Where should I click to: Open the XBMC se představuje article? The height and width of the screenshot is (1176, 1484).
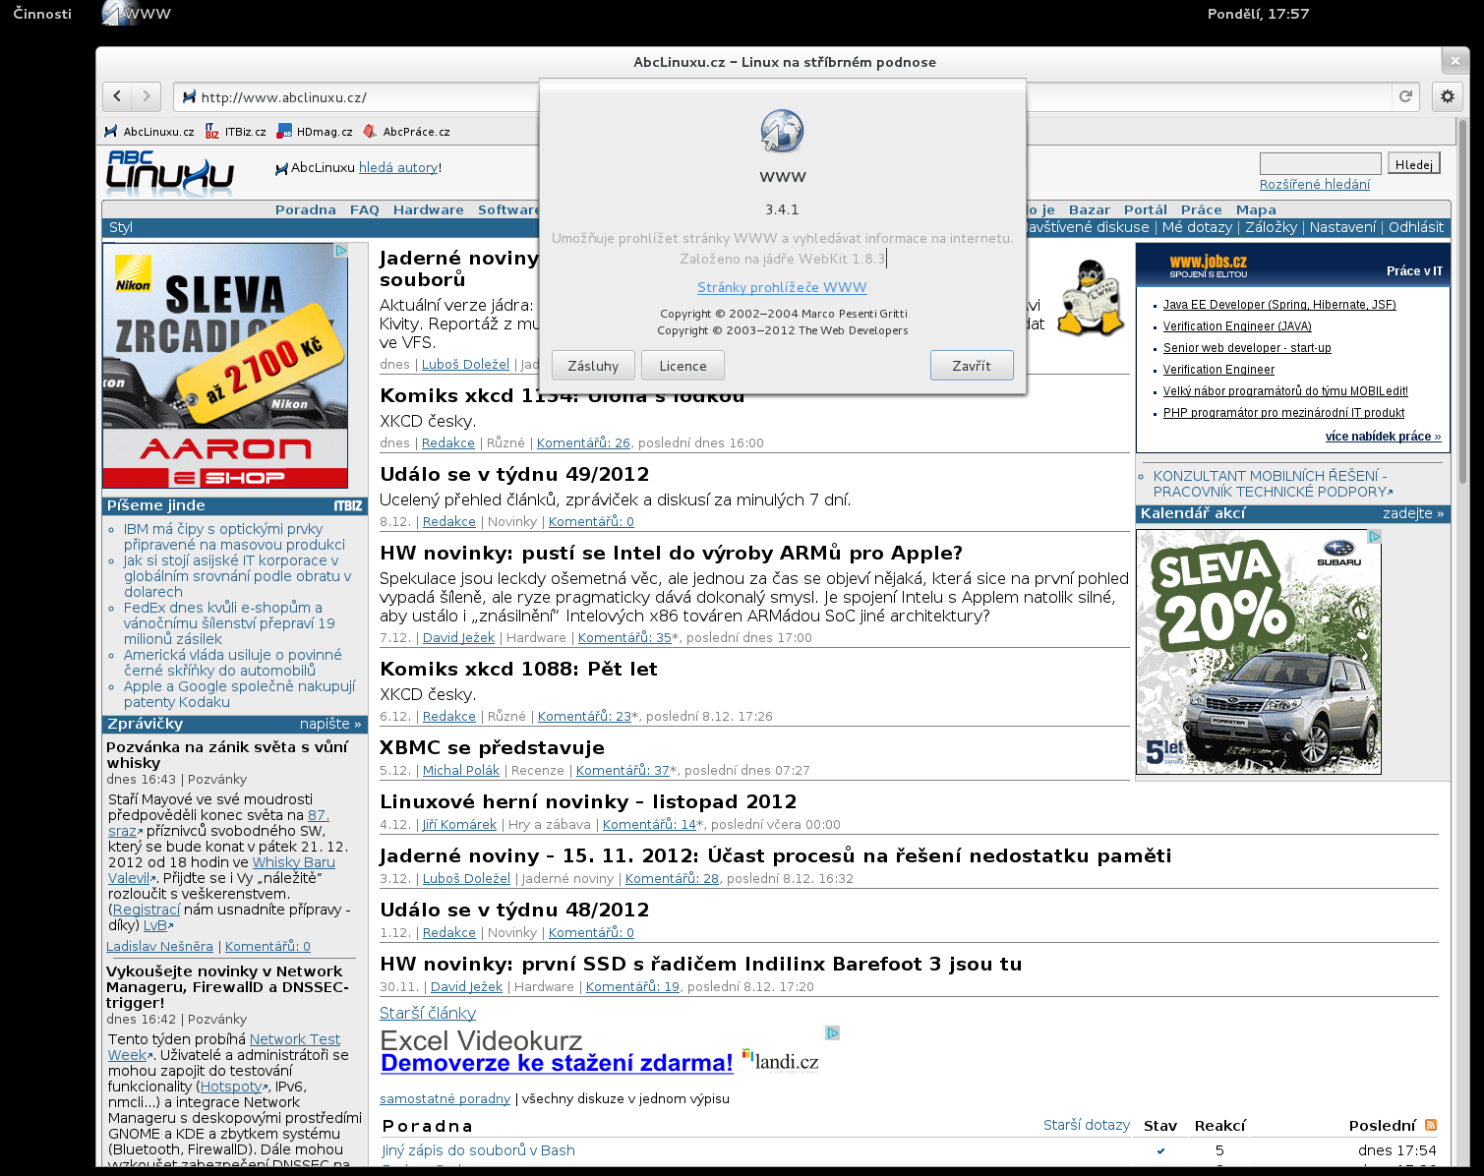coord(492,747)
